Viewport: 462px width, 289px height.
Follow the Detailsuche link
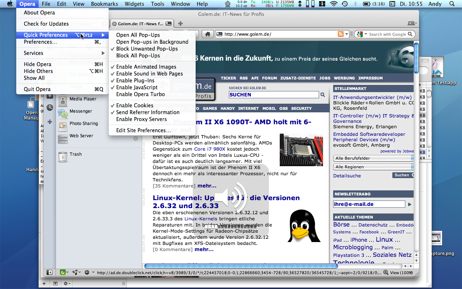coord(347,176)
